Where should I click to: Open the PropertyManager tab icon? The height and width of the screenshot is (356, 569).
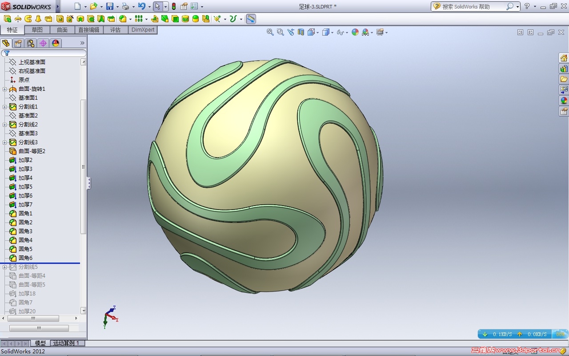coord(18,43)
